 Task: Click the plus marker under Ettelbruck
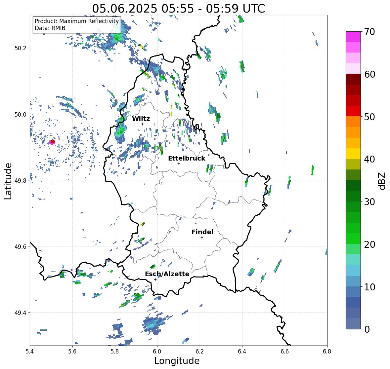coord(179,164)
